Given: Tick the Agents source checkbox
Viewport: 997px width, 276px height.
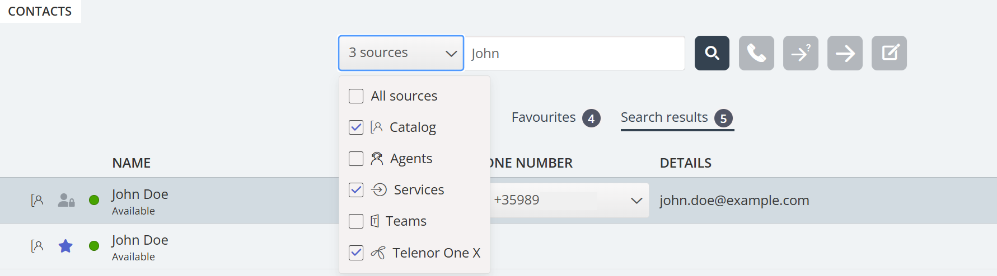Looking at the screenshot, I should click(x=356, y=159).
